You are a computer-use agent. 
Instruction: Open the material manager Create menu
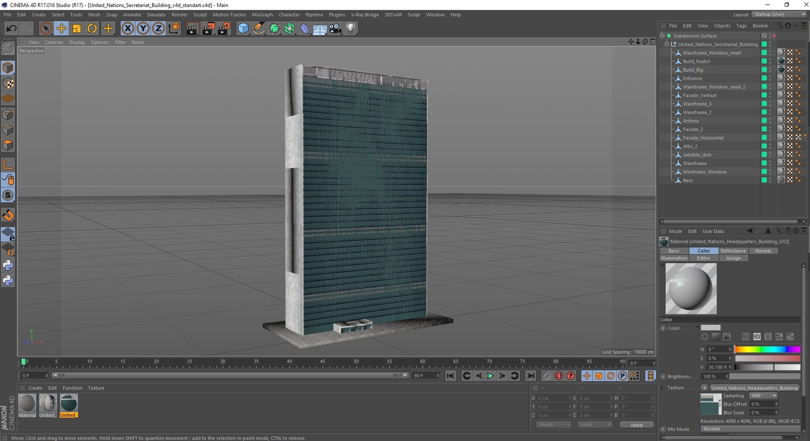tap(35, 388)
